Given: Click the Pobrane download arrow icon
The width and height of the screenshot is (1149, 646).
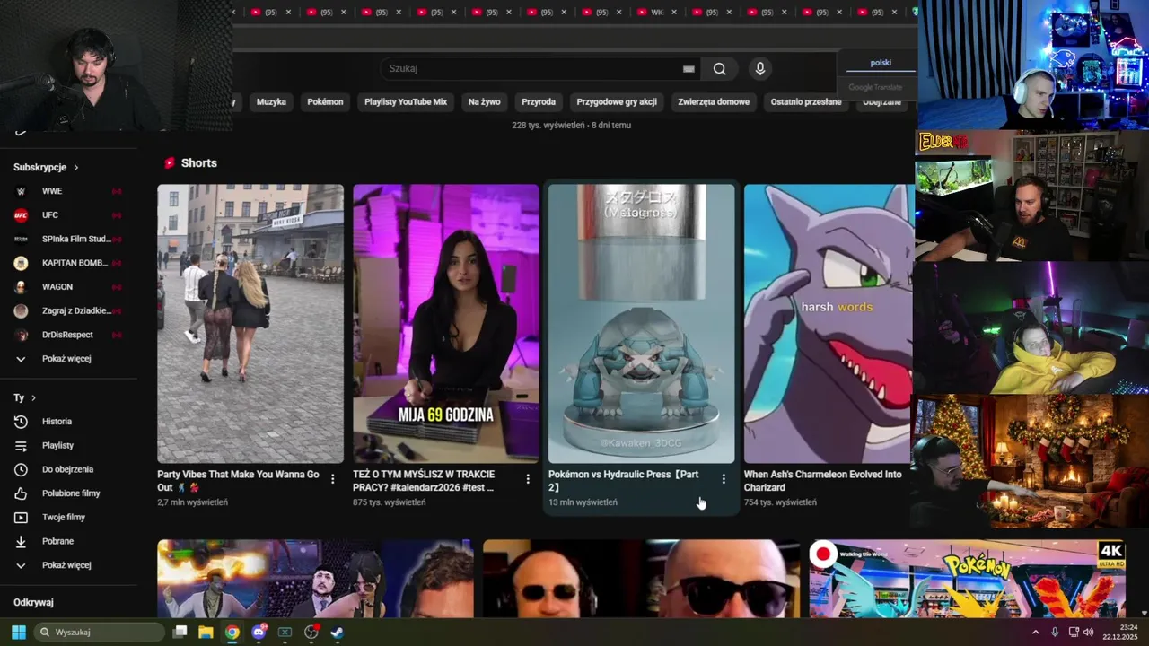Looking at the screenshot, I should (x=22, y=542).
